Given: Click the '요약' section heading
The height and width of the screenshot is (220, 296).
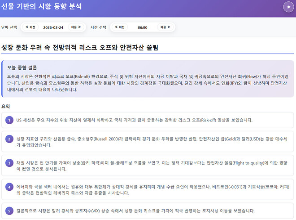Looking at the screenshot, I should point(6,106).
